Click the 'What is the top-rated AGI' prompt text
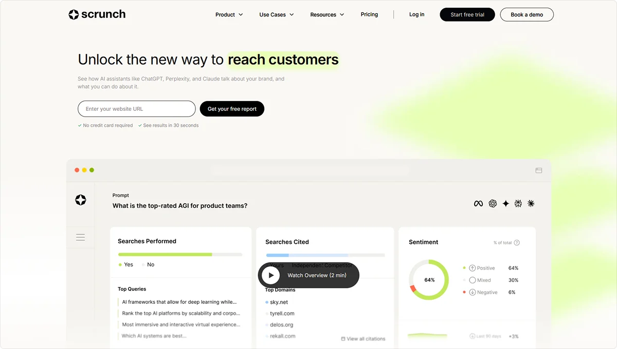Image resolution: width=617 pixels, height=349 pixels. (x=180, y=206)
